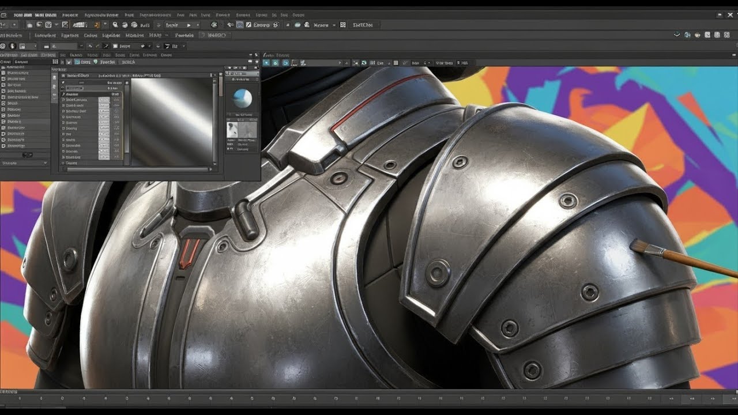Click the play arrow in the top toolbar

tap(189, 25)
